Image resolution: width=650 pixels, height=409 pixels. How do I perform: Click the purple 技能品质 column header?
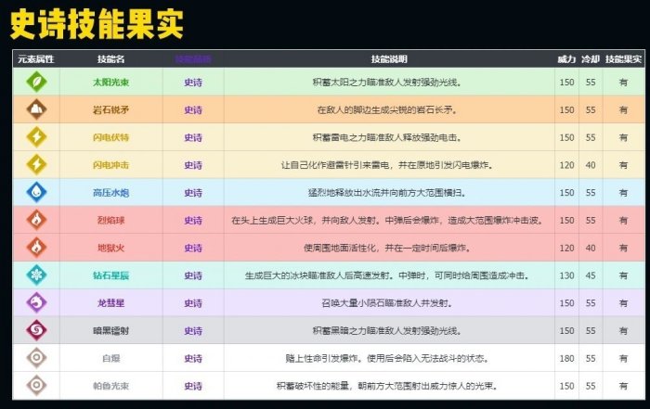point(193,58)
